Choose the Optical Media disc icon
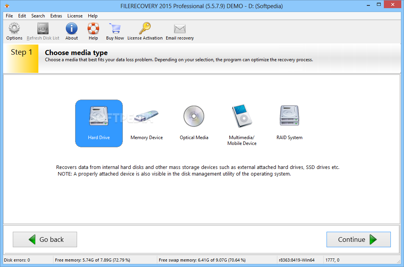Screen dimensions: 404x267 coord(194,116)
